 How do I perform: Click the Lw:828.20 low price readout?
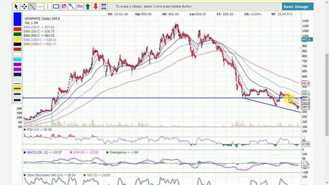click(197, 14)
